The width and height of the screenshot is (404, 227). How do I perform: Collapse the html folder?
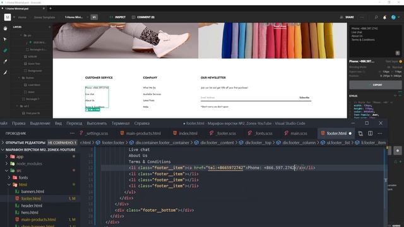pyautogui.click(x=9, y=185)
